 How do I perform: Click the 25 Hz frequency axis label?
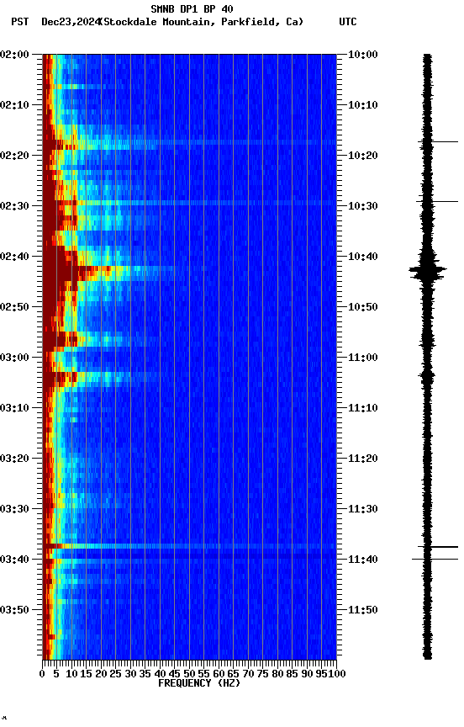(116, 674)
